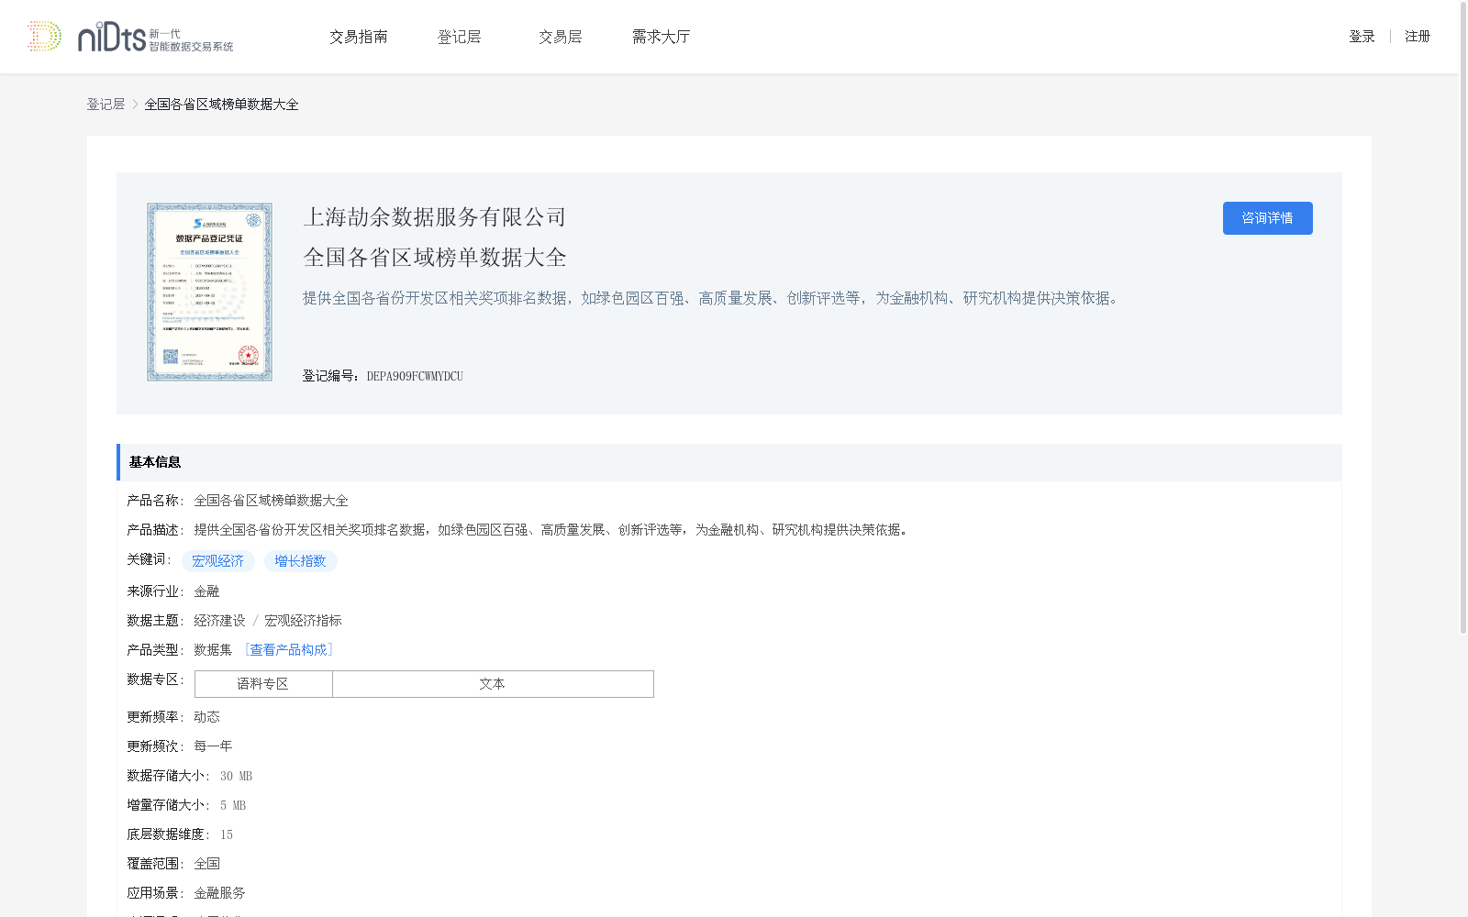Image resolution: width=1468 pixels, height=917 pixels.
Task: Select bottom-layer dimension value 15
Action: coord(227,834)
